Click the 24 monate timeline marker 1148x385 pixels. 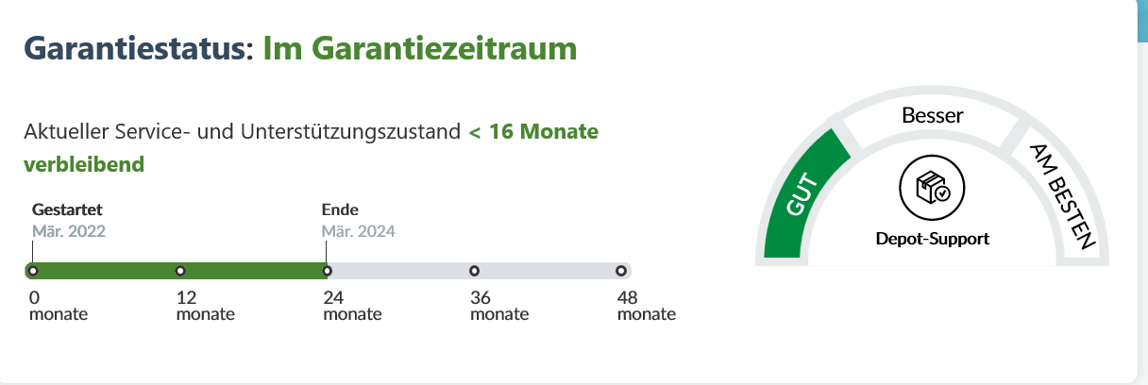click(327, 271)
